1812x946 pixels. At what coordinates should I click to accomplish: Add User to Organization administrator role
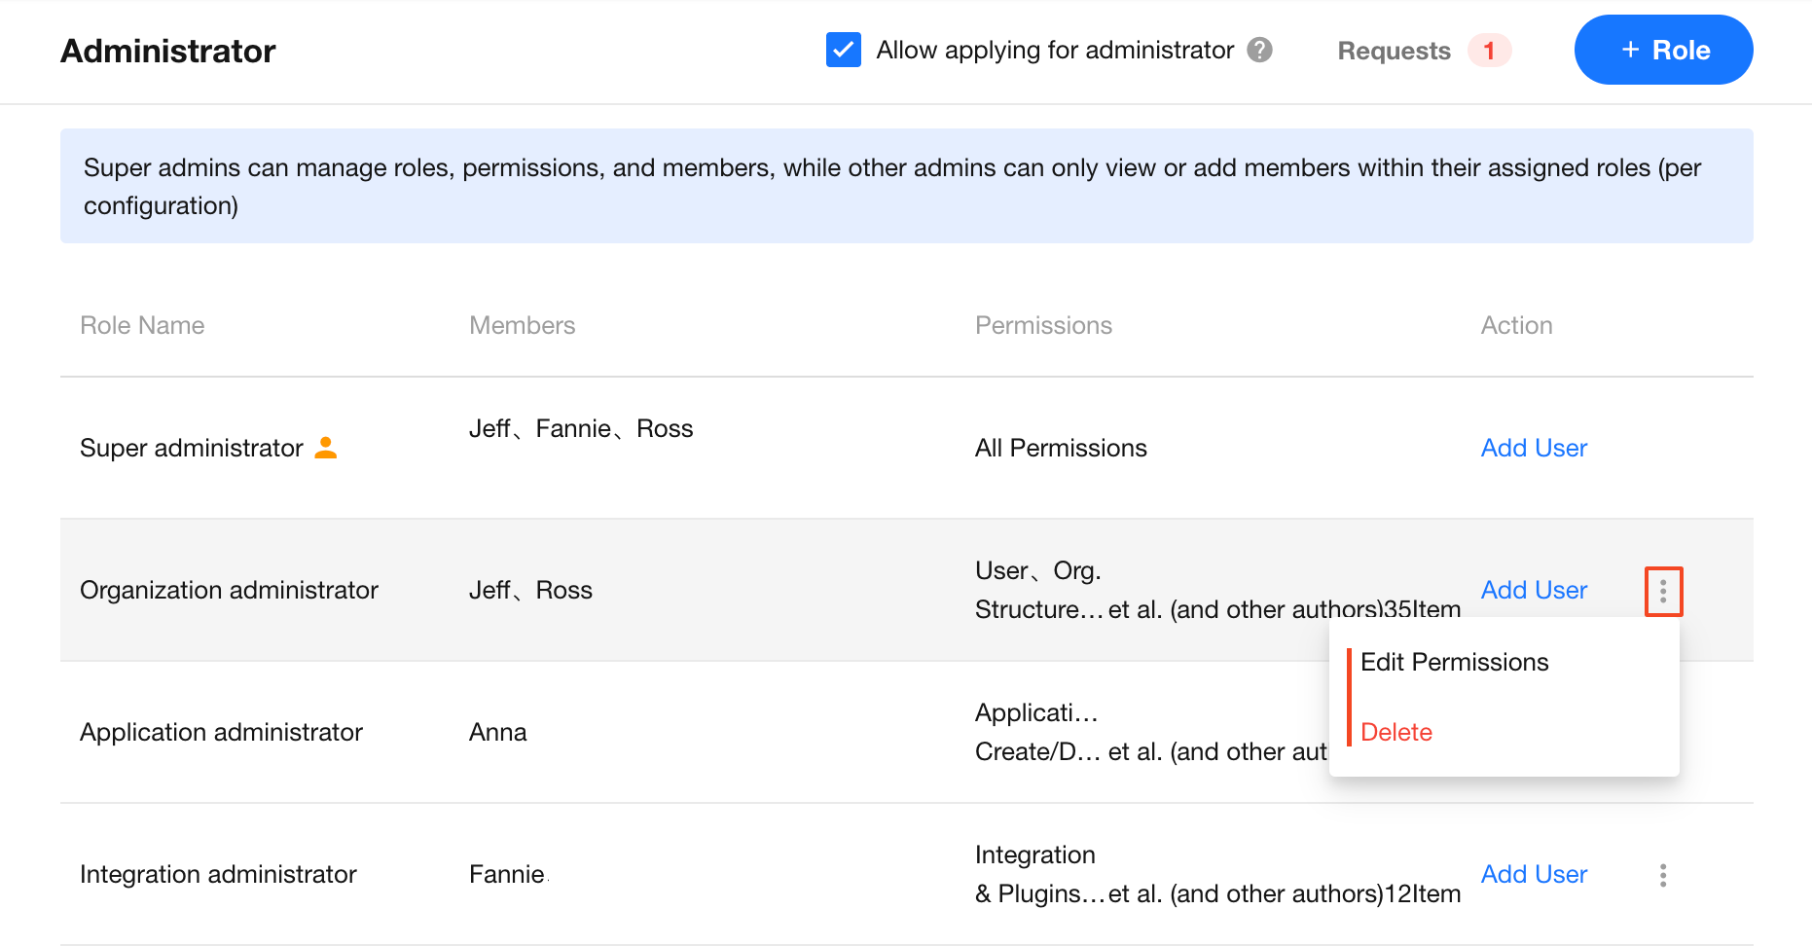click(x=1533, y=590)
